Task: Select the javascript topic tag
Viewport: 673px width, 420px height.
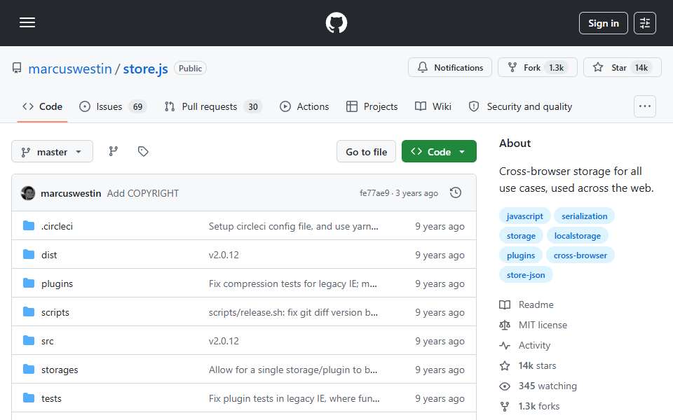Action: [x=524, y=216]
